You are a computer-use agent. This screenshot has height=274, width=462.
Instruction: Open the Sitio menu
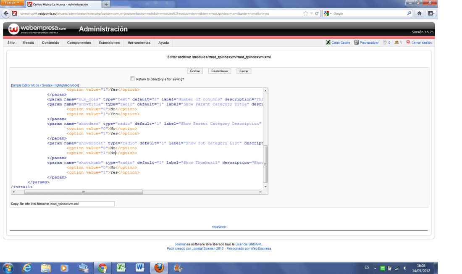point(11,43)
